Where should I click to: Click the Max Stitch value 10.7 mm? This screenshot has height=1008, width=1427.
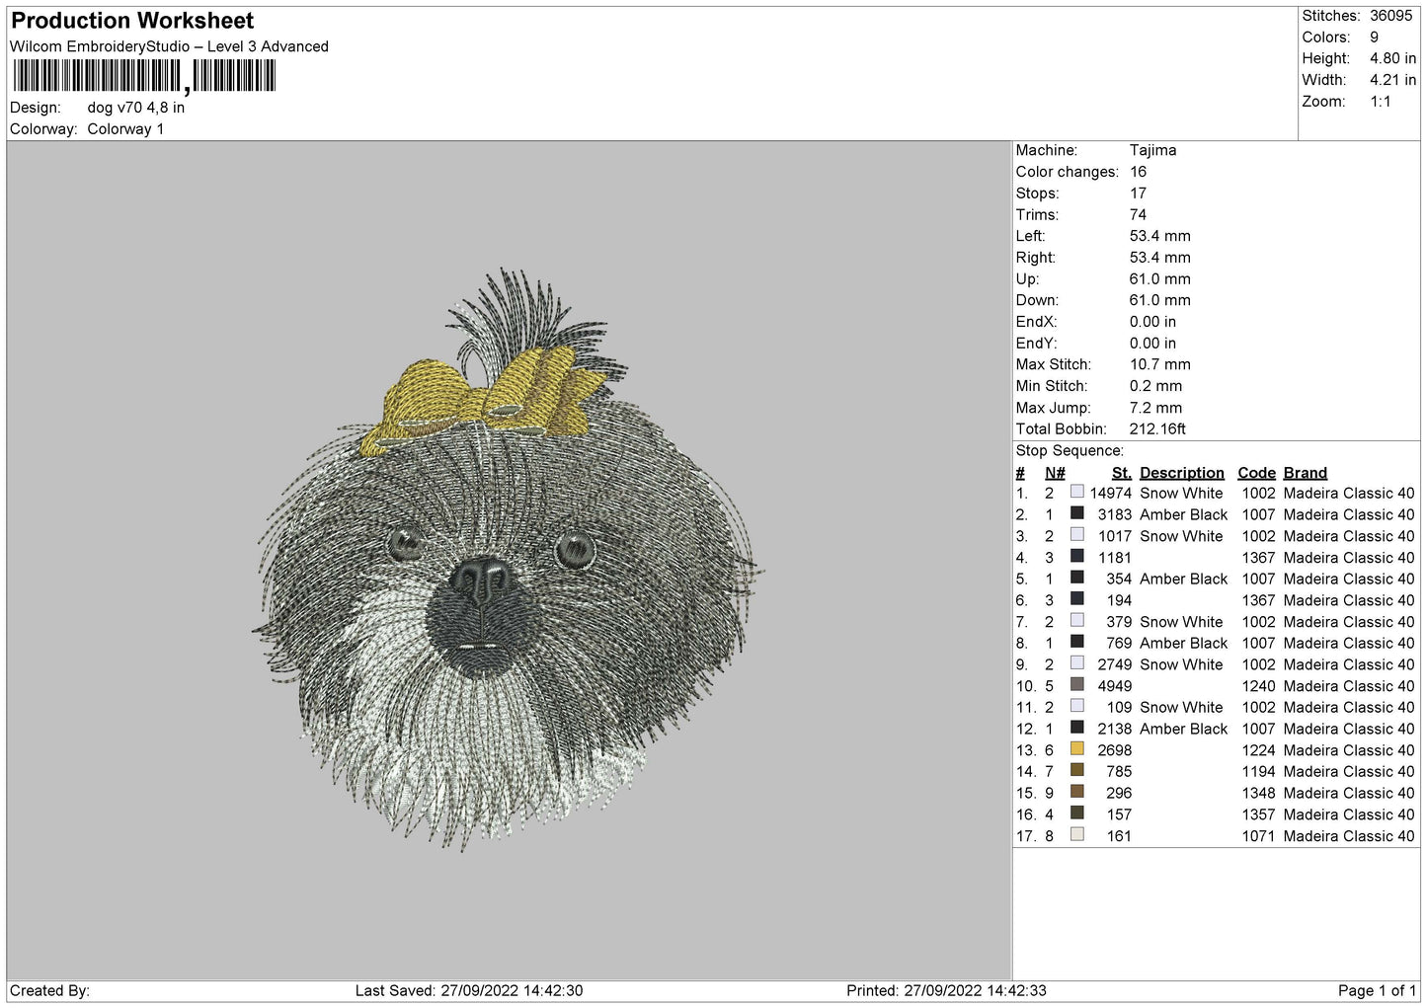[x=1160, y=364]
